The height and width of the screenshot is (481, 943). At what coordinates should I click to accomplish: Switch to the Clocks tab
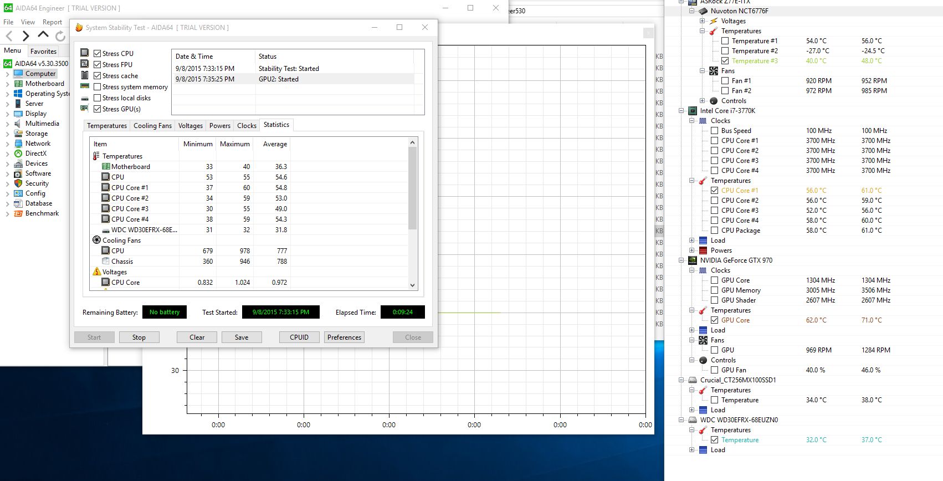247,126
